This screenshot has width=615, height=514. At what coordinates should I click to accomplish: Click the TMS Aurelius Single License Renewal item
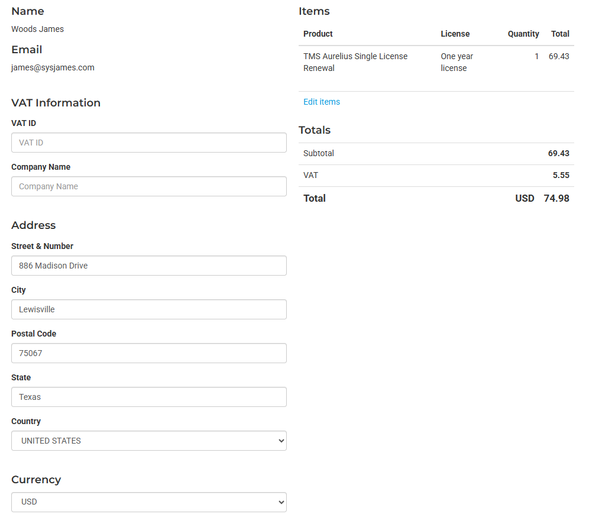355,62
